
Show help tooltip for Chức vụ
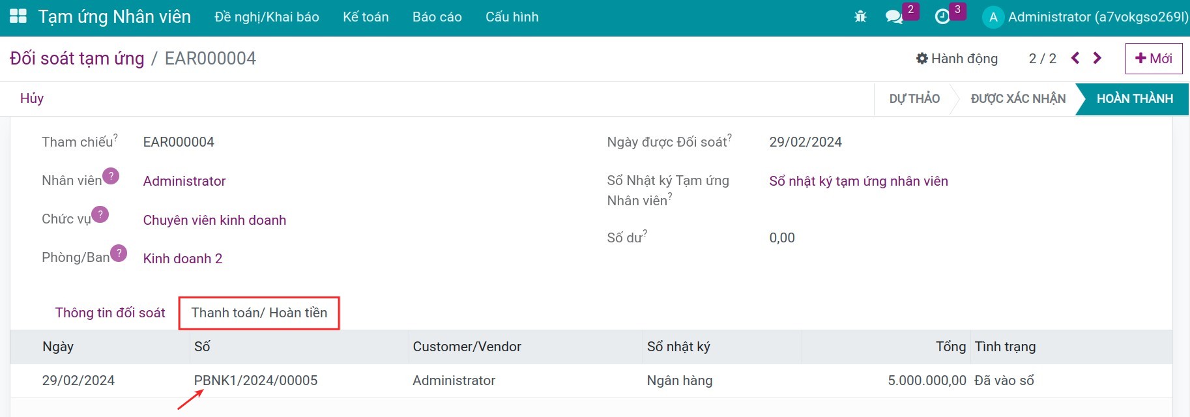[x=100, y=214]
